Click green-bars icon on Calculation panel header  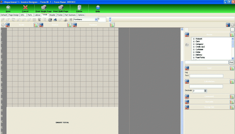[x=232, y=82]
